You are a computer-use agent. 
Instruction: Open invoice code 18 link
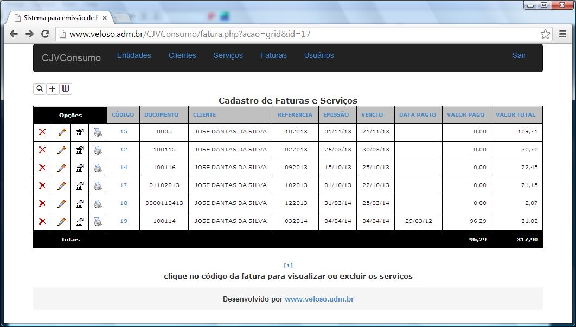[124, 203]
